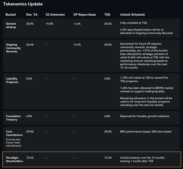
Task: Click the Unlock Schedule column header
Action: point(133,15)
